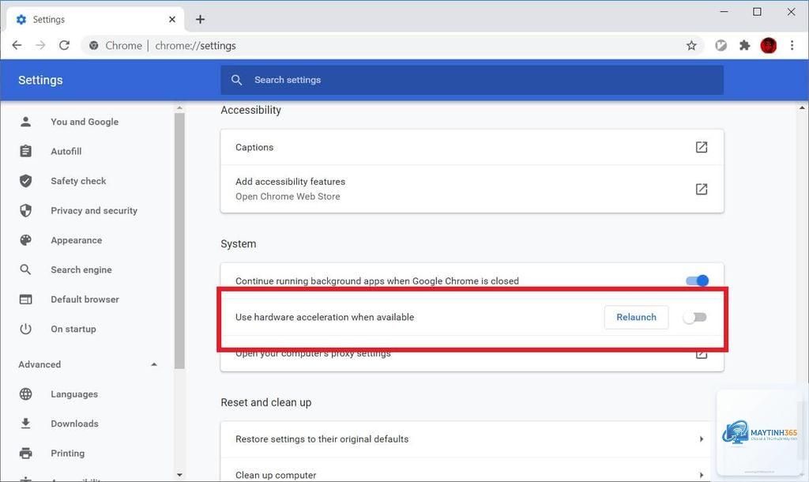Click the Downloads arrow icon
The width and height of the screenshot is (809, 482).
point(25,424)
